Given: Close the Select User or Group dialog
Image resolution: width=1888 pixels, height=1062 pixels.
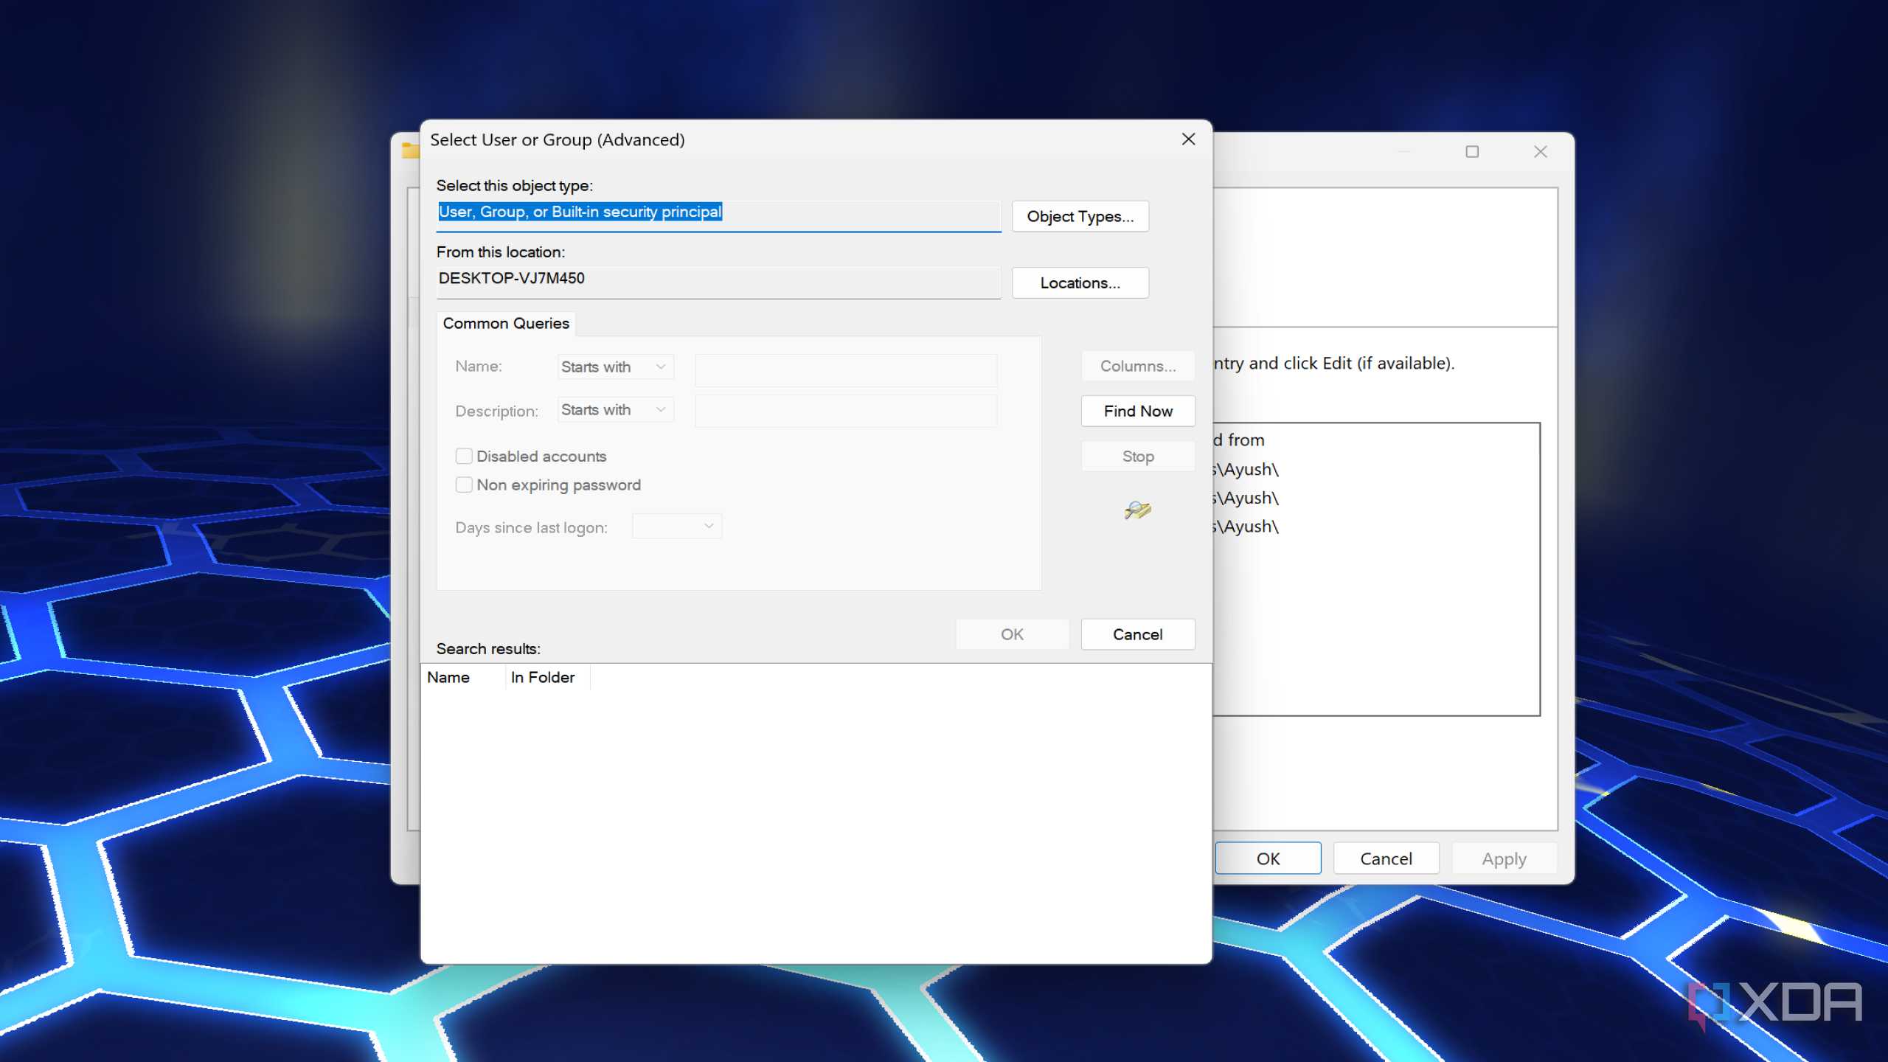Looking at the screenshot, I should point(1188,139).
